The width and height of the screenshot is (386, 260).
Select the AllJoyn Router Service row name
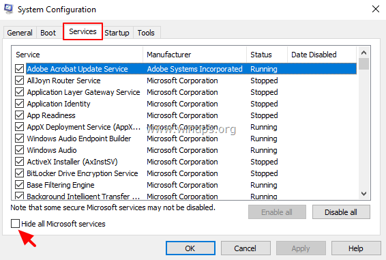(x=63, y=81)
